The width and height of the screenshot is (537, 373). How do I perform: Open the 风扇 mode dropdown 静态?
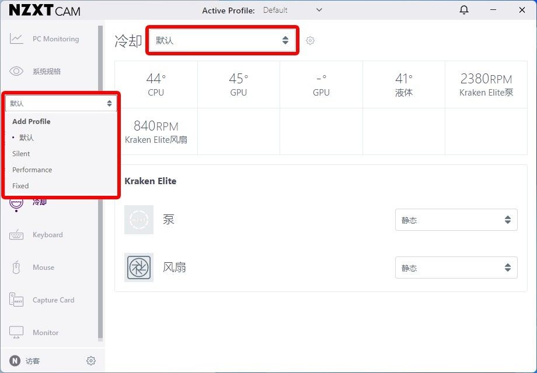click(x=456, y=268)
